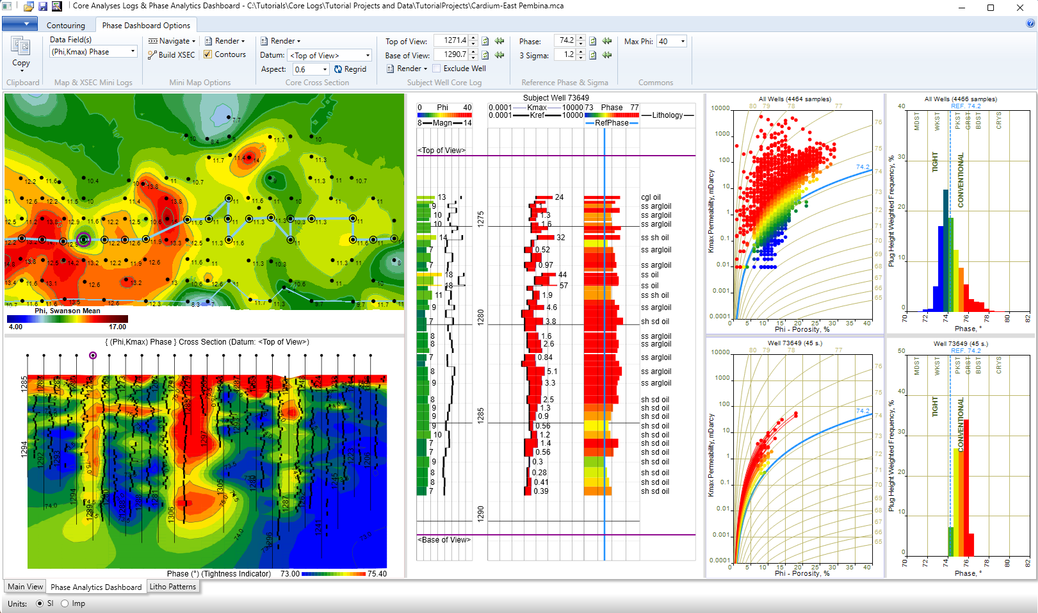
Task: Click the export image icon in title bar
Action: pos(57,6)
